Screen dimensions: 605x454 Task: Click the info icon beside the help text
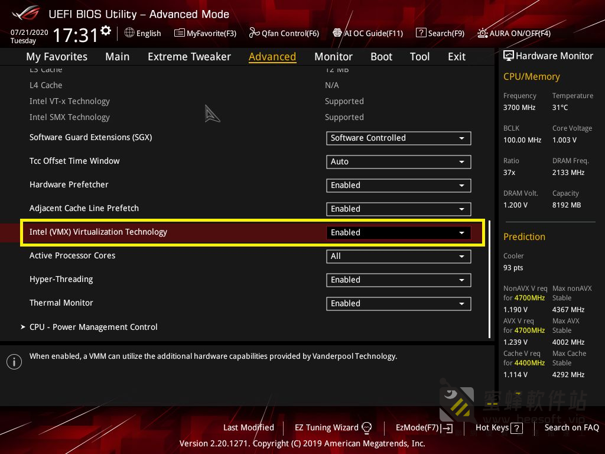pos(14,362)
